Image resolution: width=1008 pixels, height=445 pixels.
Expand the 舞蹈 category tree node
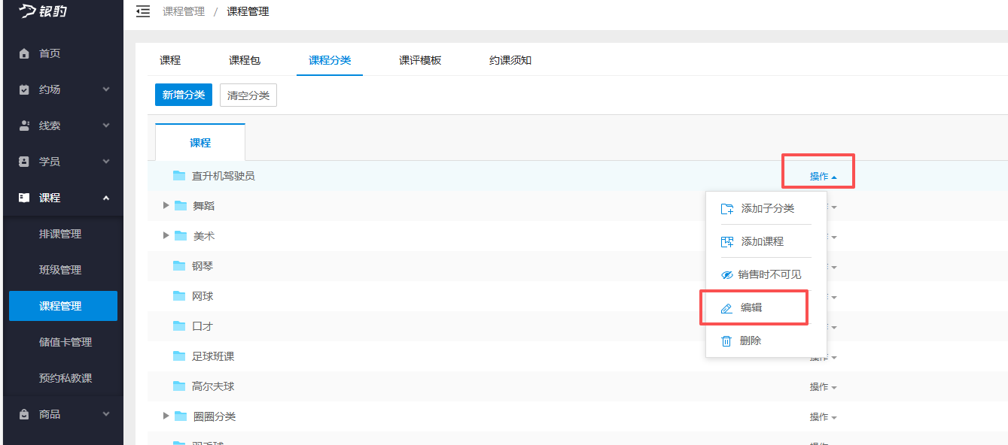pyautogui.click(x=166, y=205)
